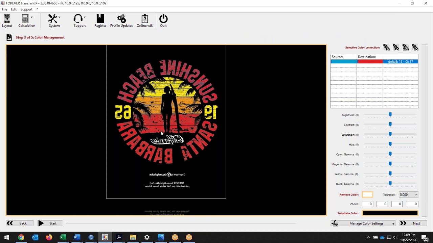Click the Source column header
This screenshot has height=243, width=433.
344,57
